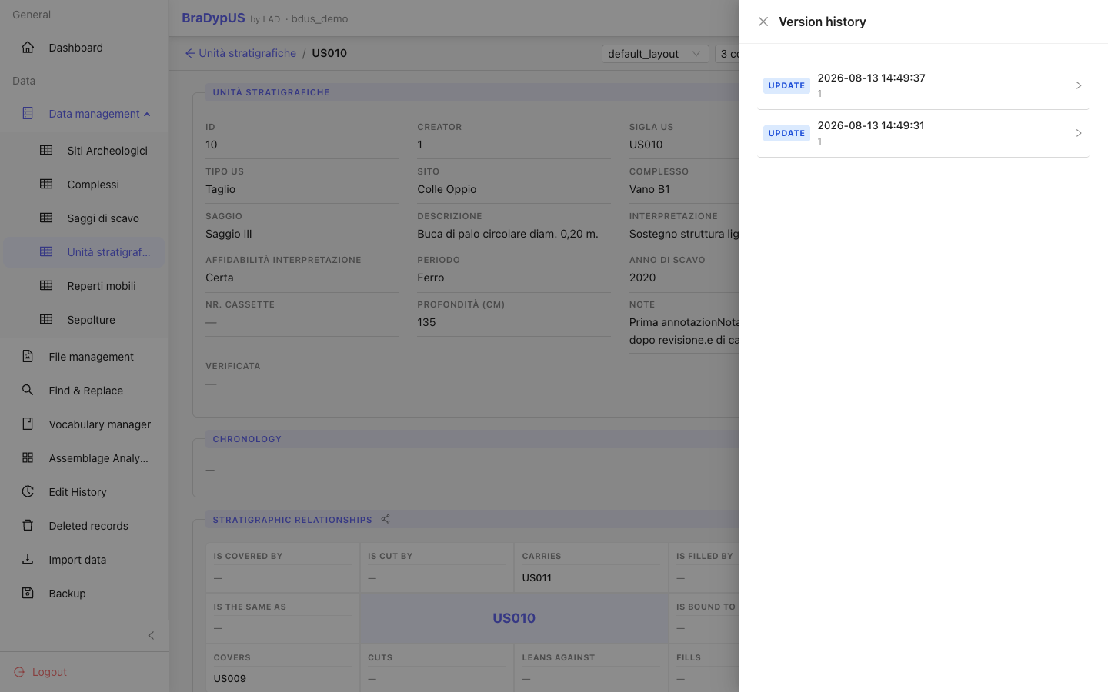Click the File management document icon
The height and width of the screenshot is (692, 1108).
pos(28,357)
